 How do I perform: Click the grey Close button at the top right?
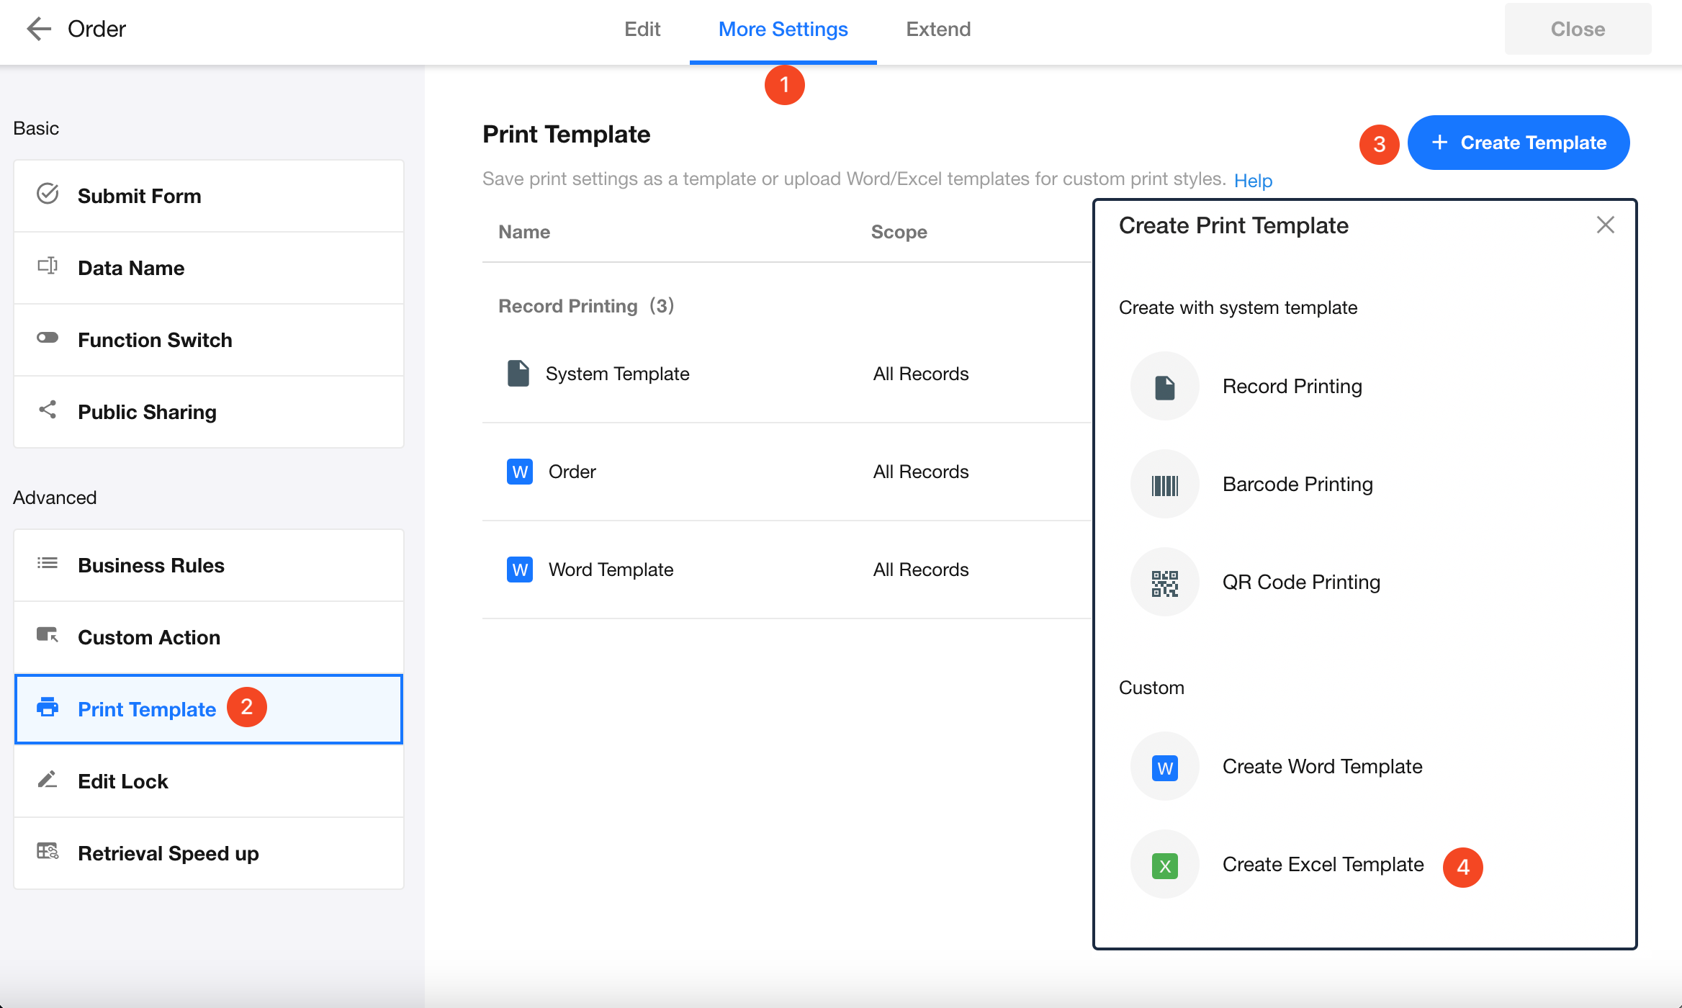pos(1577,30)
